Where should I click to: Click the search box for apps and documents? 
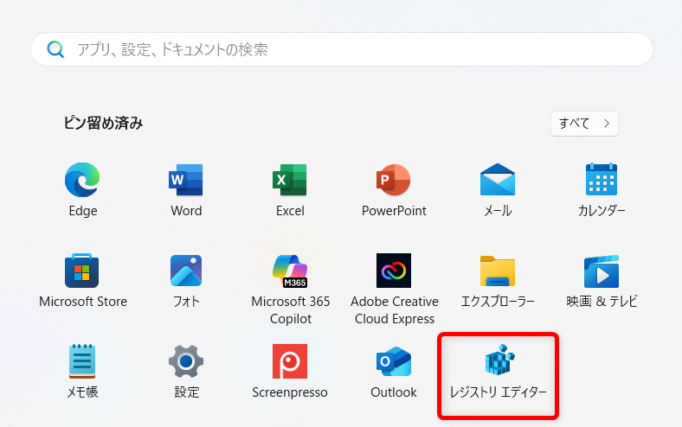(x=342, y=49)
